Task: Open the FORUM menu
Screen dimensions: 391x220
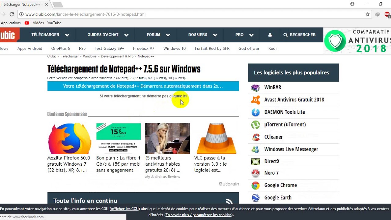Action: click(153, 35)
